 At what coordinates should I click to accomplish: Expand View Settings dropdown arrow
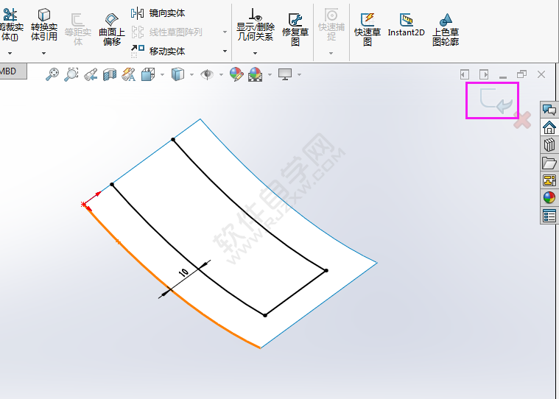[299, 74]
